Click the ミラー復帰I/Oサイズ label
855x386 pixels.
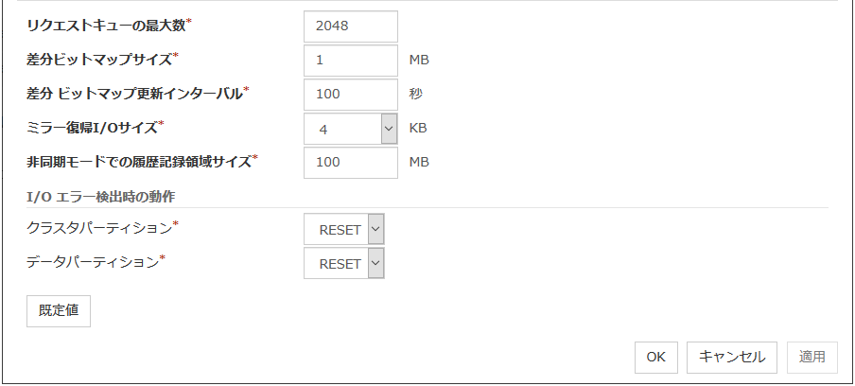coord(92,128)
